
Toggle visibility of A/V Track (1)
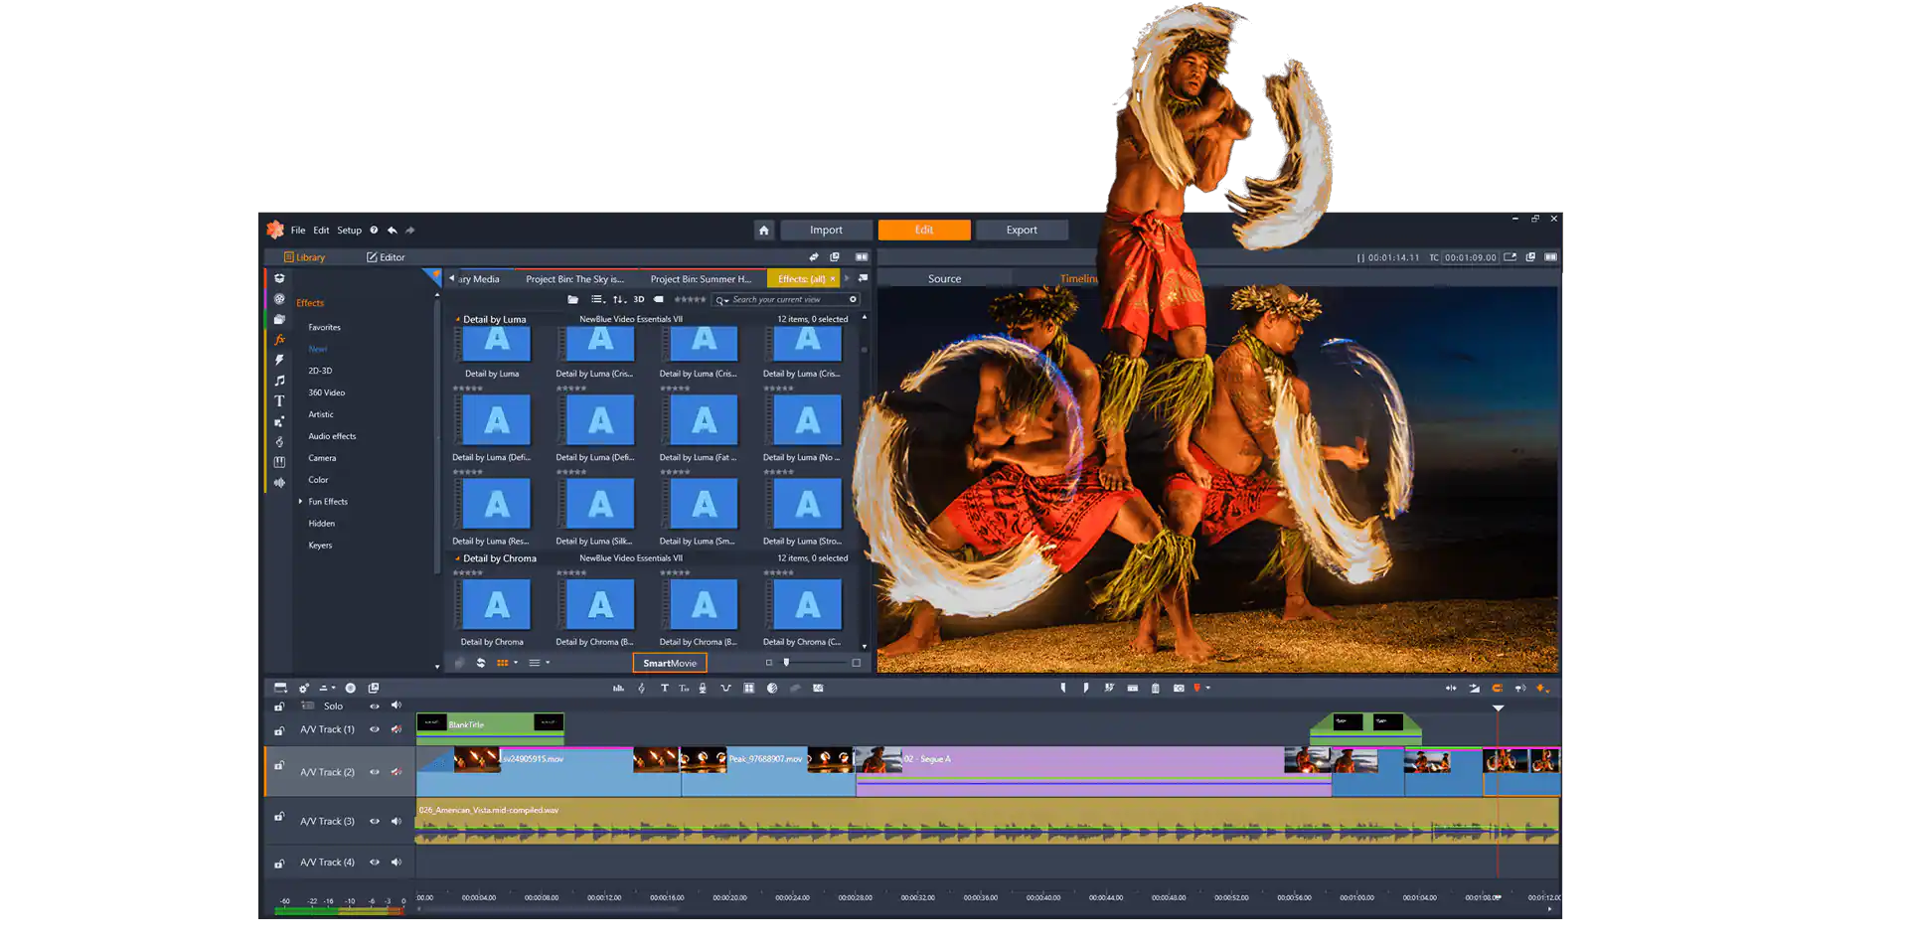[x=375, y=728]
